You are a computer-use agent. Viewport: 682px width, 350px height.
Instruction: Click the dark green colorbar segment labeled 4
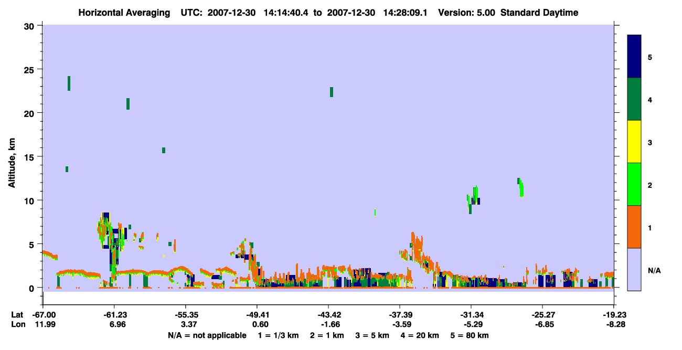[x=634, y=99]
